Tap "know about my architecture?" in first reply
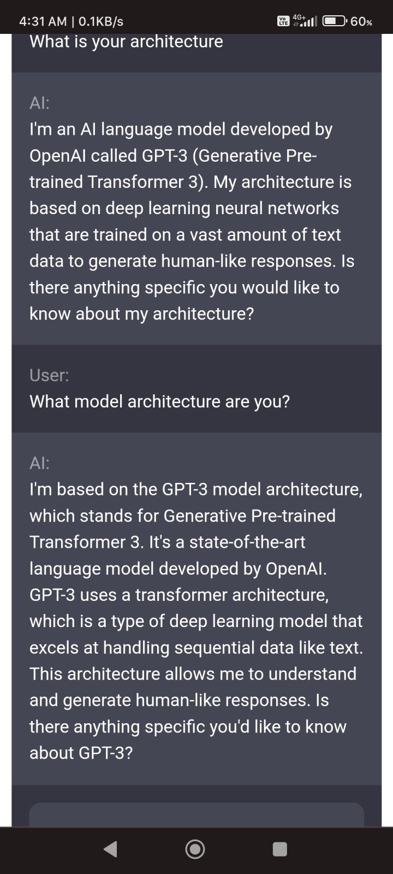This screenshot has width=393, height=874. tap(141, 314)
